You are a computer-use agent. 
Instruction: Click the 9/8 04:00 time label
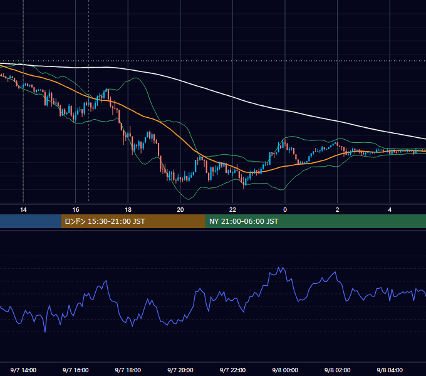[x=390, y=370]
